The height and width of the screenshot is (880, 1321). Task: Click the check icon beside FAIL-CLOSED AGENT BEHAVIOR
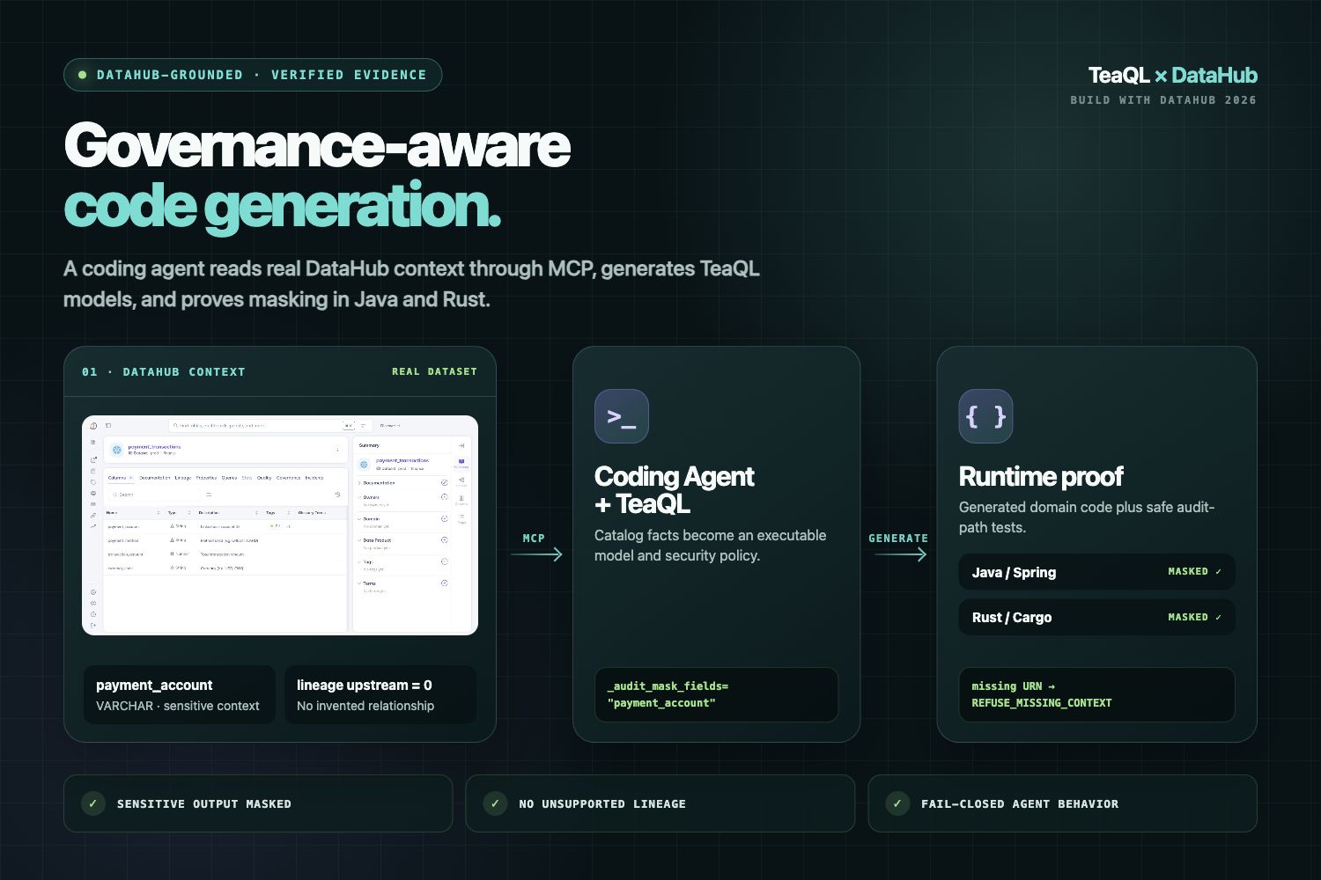pos(897,803)
